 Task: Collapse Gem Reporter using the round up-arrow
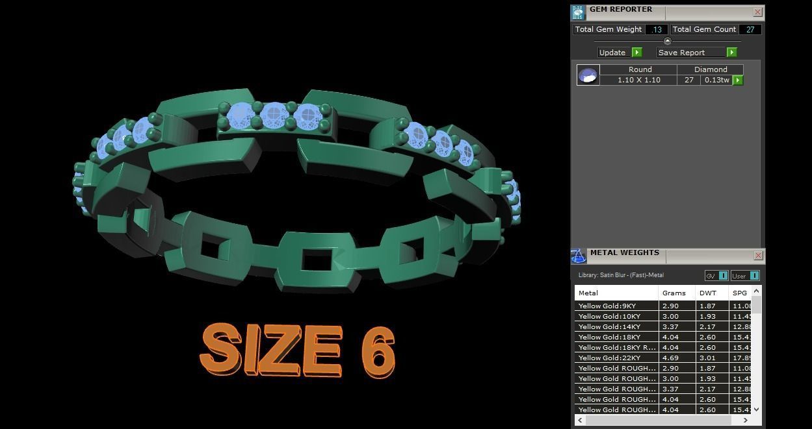point(667,41)
